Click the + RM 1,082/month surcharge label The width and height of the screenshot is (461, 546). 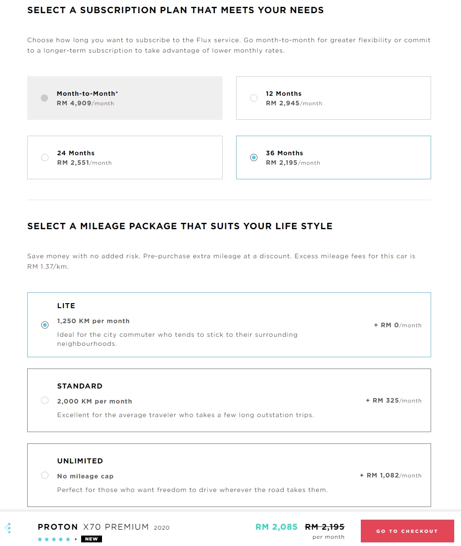pyautogui.click(x=390, y=476)
